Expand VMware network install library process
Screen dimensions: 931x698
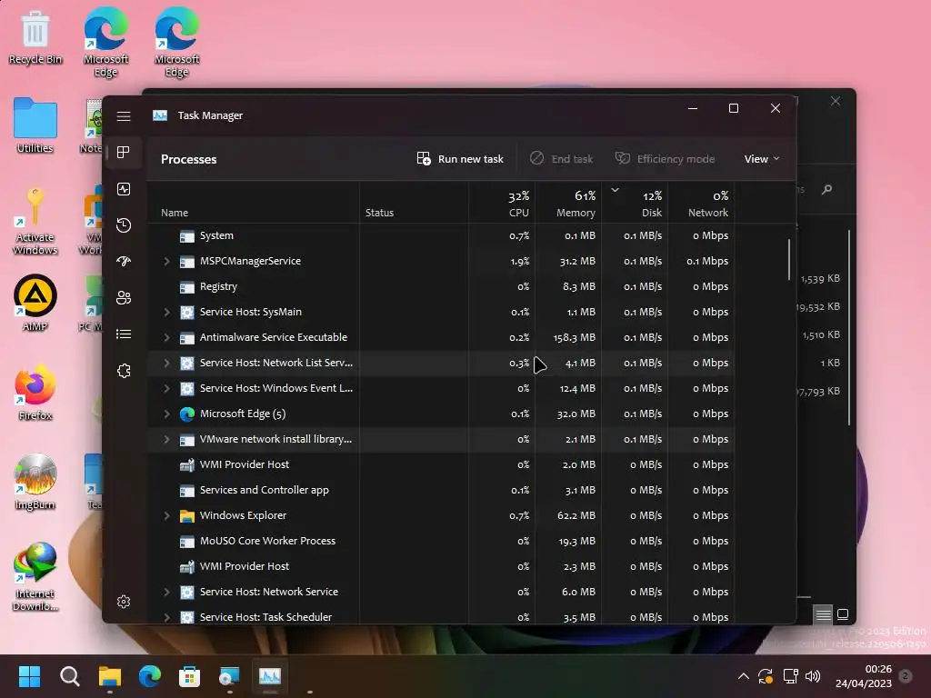pos(167,439)
